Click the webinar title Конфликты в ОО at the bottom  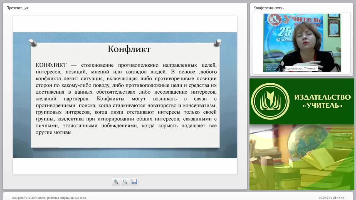tap(50, 198)
